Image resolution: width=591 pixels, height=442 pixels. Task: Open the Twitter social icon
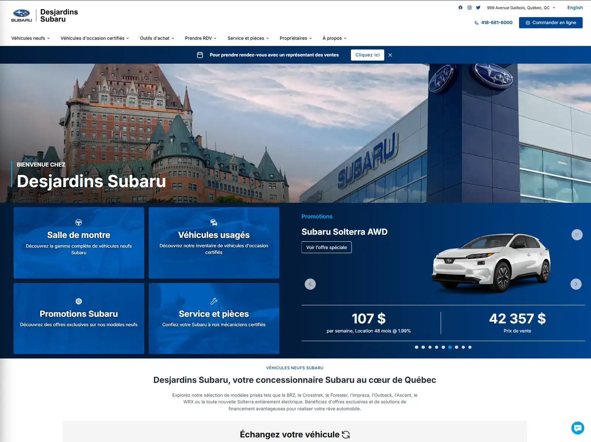coord(478,7)
